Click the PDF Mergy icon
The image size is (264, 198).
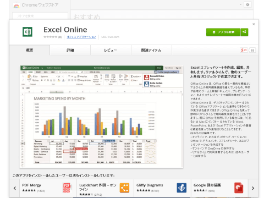point(67,188)
